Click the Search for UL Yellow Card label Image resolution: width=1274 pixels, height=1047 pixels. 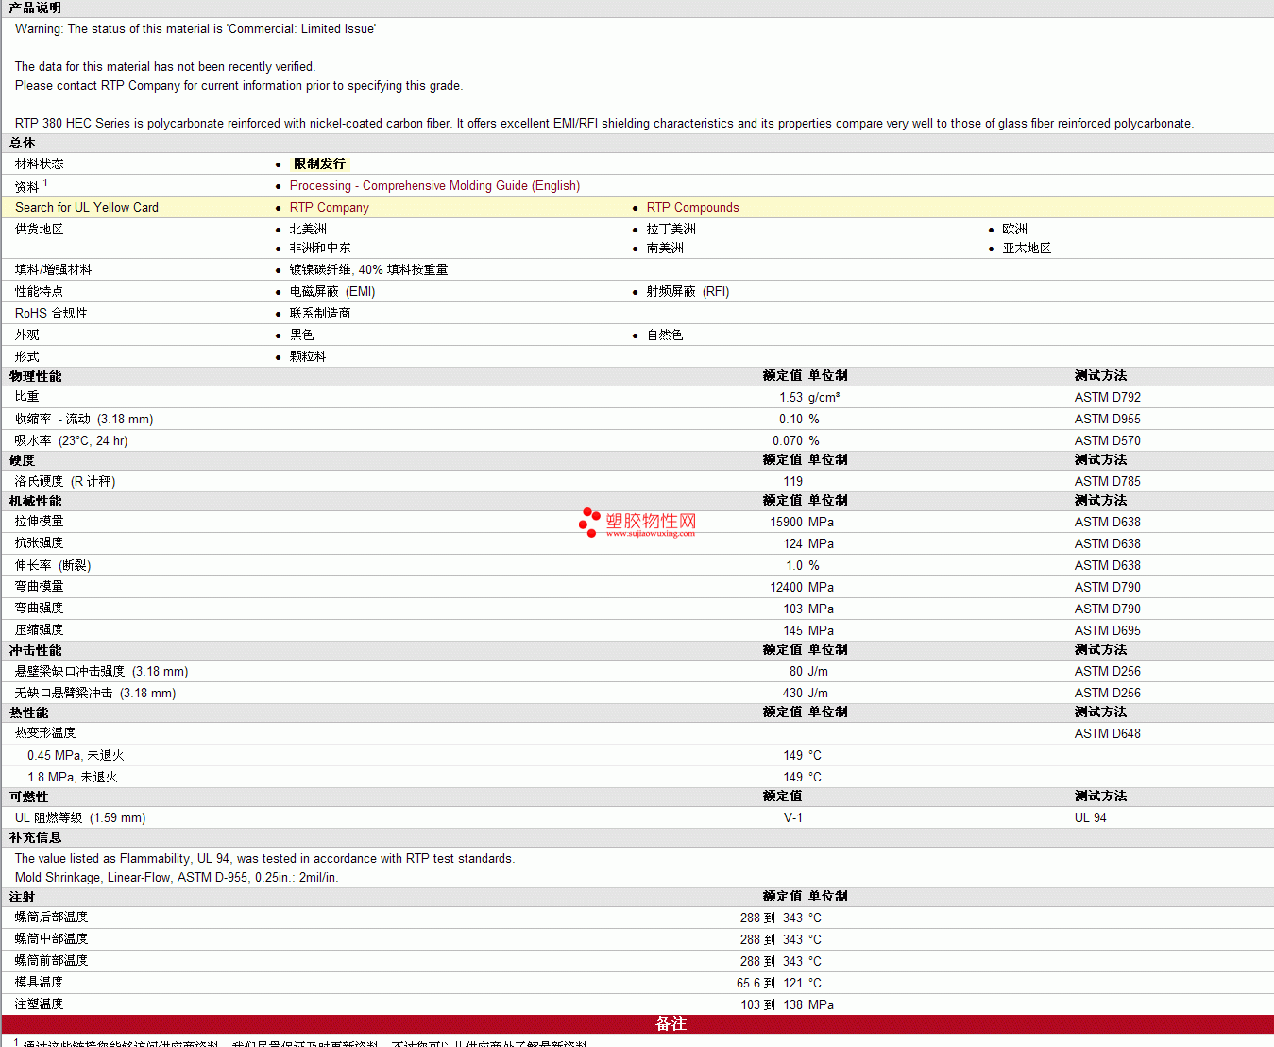(x=87, y=208)
